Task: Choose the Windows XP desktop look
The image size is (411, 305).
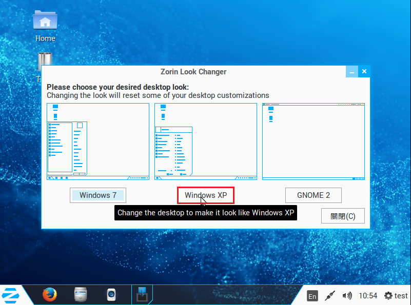Action: 206,195
